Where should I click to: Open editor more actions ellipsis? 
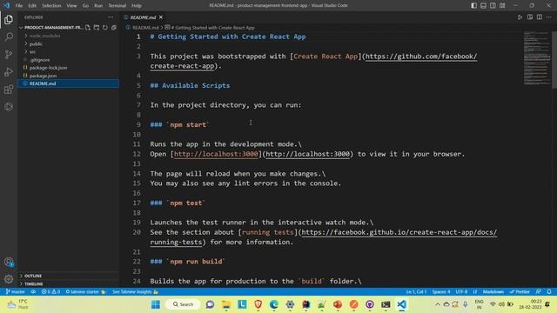[549, 17]
